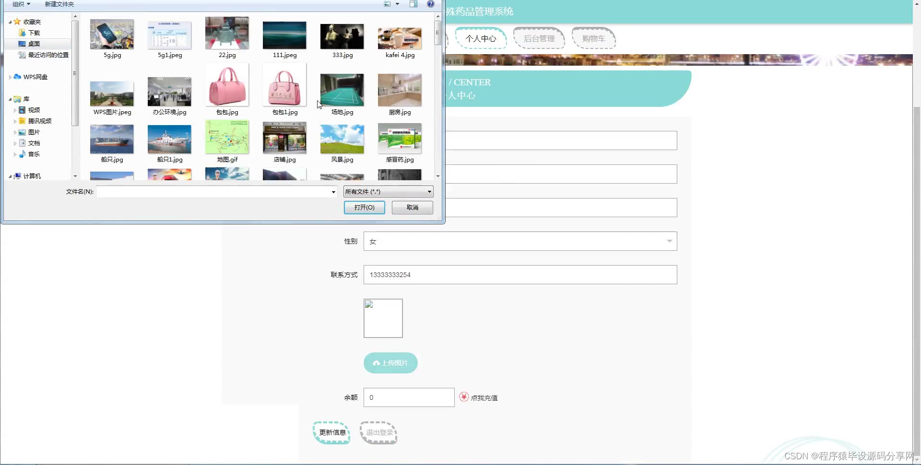Click the 打开(O) button

pyautogui.click(x=365, y=208)
